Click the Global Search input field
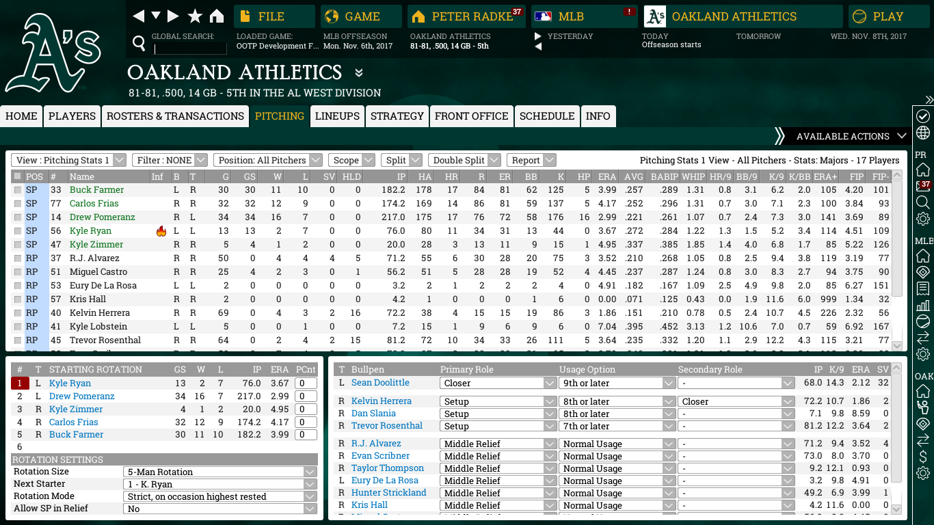 [190, 49]
